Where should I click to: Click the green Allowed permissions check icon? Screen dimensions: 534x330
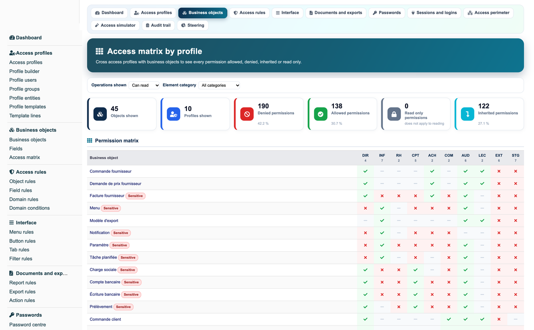[x=320, y=114]
